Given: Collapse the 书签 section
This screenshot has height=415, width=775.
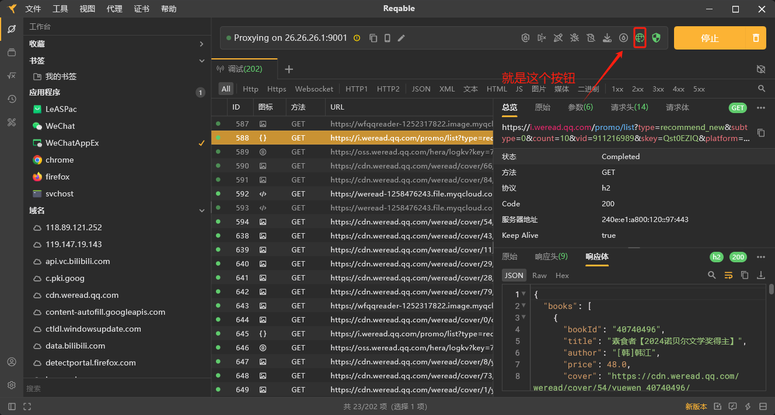Looking at the screenshot, I should click(201, 61).
